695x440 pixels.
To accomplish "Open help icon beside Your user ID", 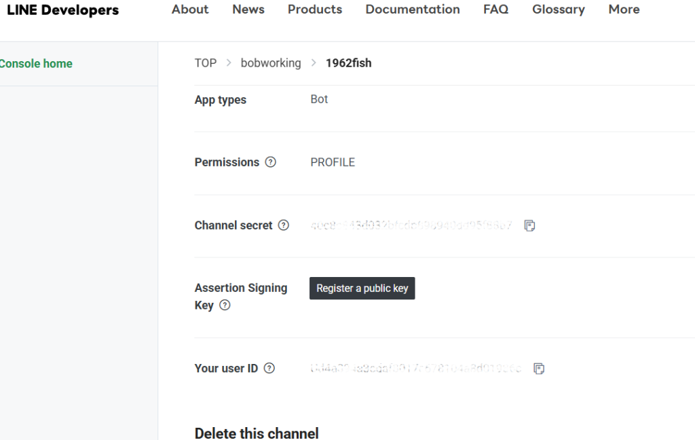I will (269, 368).
